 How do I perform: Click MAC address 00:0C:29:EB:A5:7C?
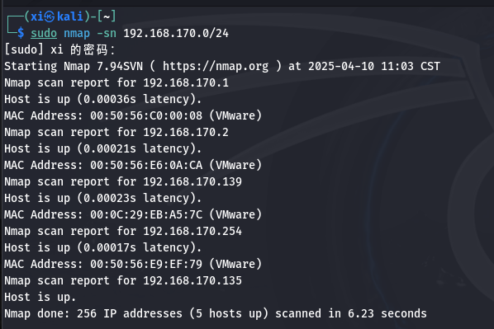[146, 214]
